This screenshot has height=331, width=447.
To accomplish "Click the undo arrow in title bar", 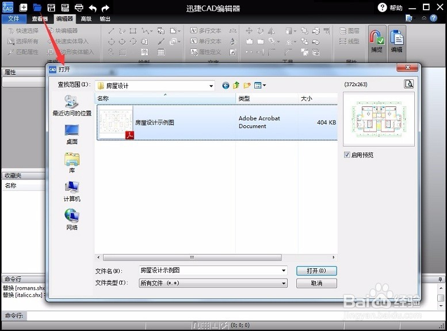I will click(93, 8).
